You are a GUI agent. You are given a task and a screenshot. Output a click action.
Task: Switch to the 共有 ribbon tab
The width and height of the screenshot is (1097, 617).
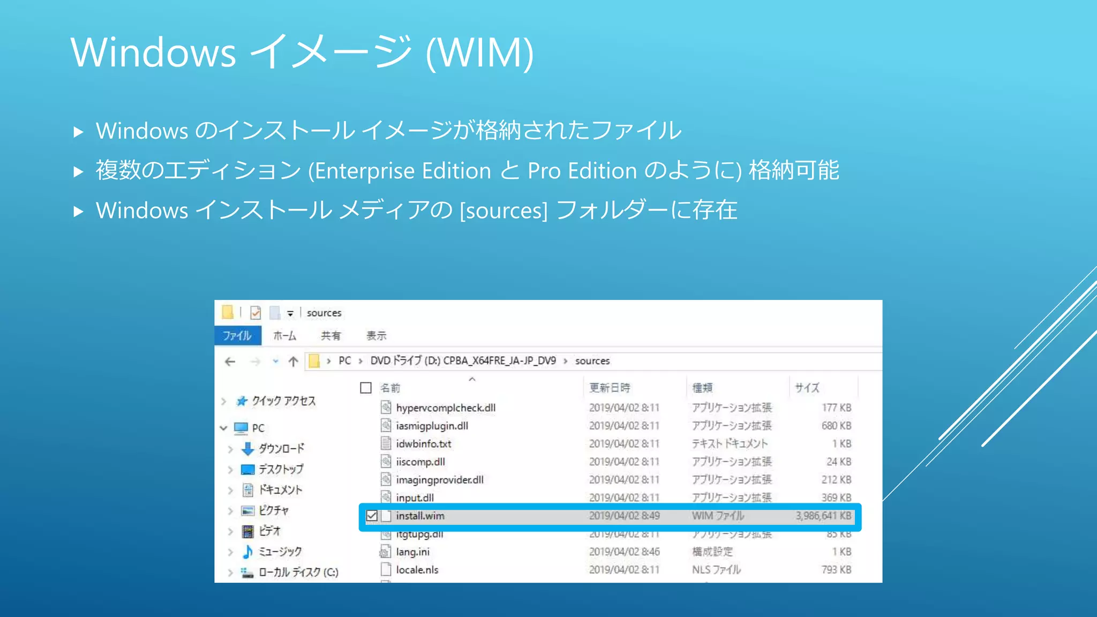330,336
